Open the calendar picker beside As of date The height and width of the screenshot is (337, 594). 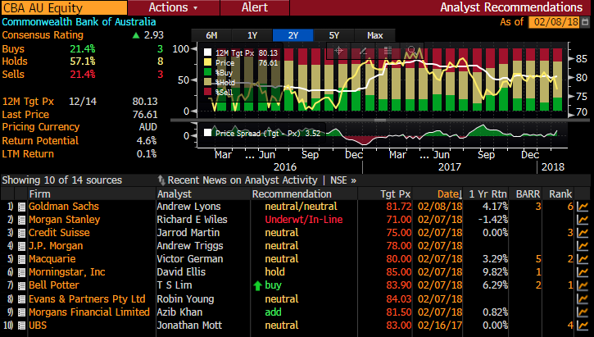(x=585, y=22)
